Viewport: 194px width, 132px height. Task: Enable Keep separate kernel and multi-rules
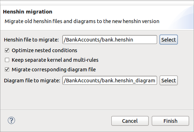pos(7,60)
